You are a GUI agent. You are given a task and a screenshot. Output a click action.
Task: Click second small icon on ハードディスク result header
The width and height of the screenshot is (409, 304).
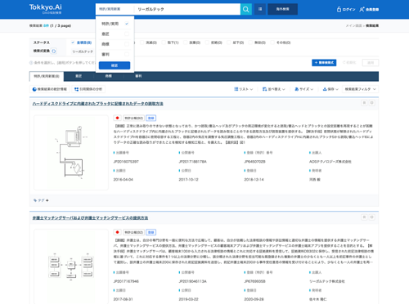tap(371, 103)
